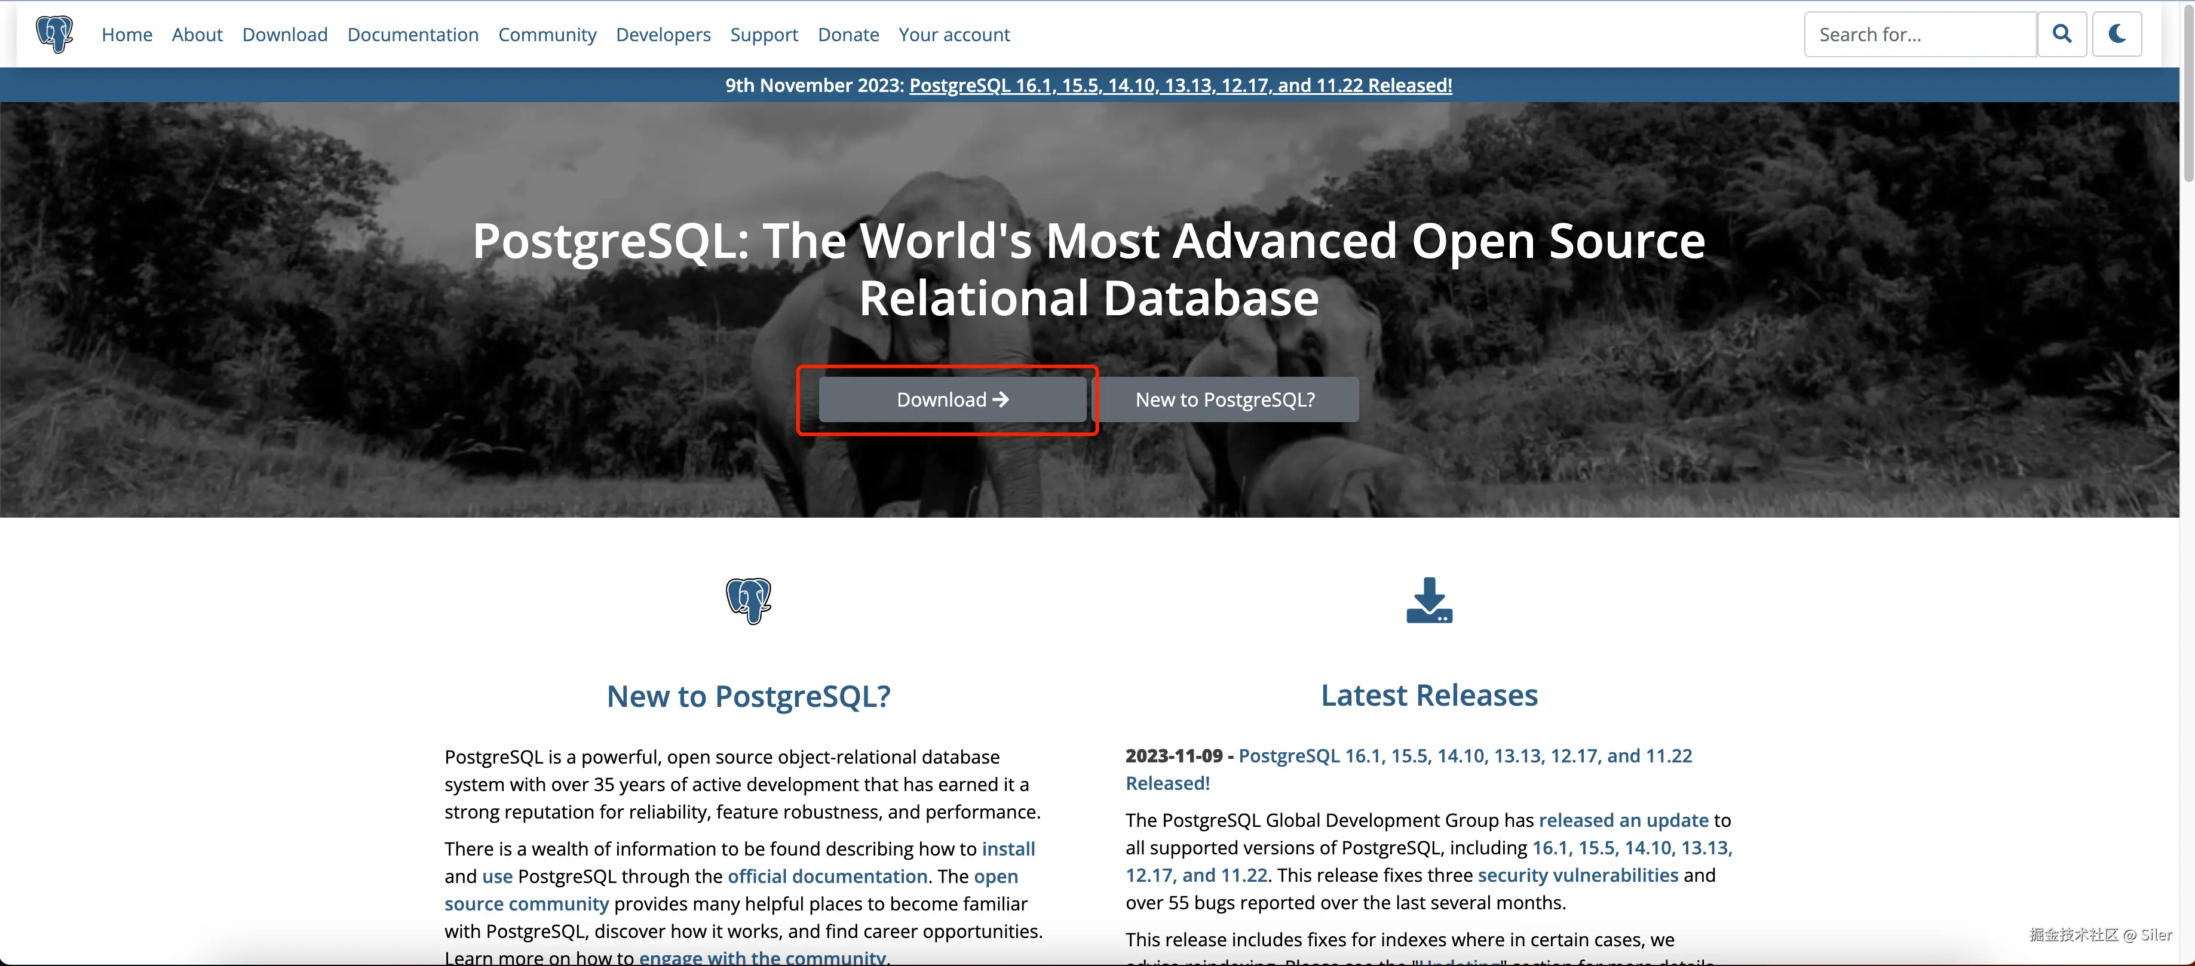The width and height of the screenshot is (2195, 966).
Task: Click the Download hero button with arrow
Action: pos(952,399)
